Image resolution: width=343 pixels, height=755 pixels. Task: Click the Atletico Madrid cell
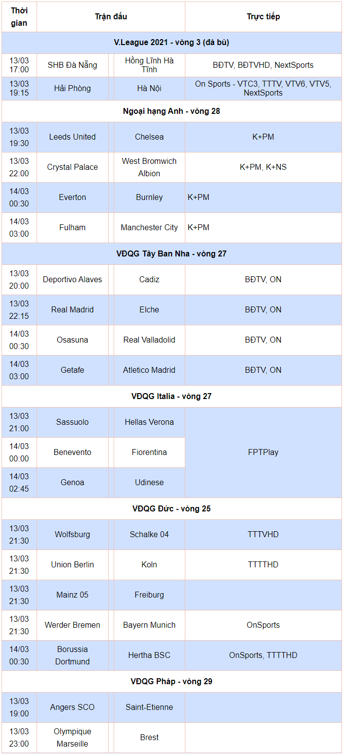149,370
